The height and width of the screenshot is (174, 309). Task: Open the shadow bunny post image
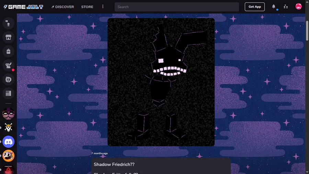[x=161, y=82]
